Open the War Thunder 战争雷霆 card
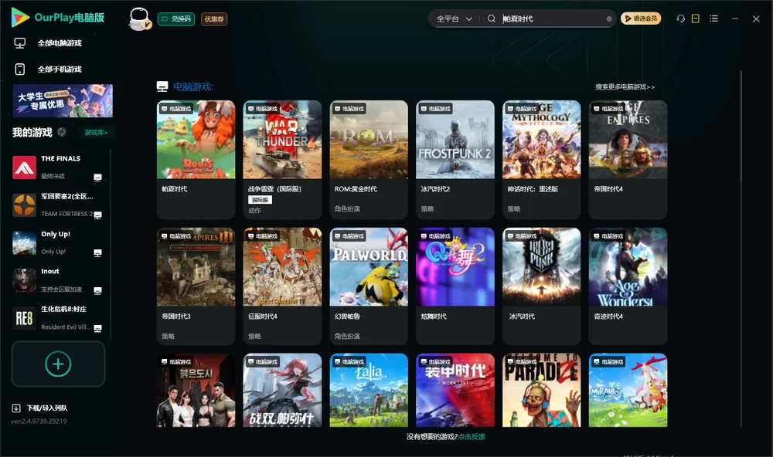This screenshot has height=457, width=773. (x=282, y=160)
